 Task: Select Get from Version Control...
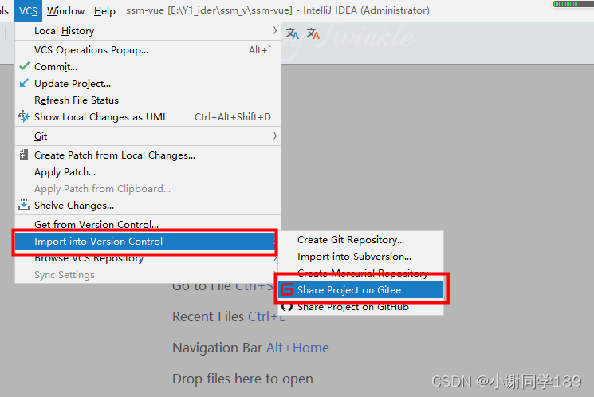point(148,224)
